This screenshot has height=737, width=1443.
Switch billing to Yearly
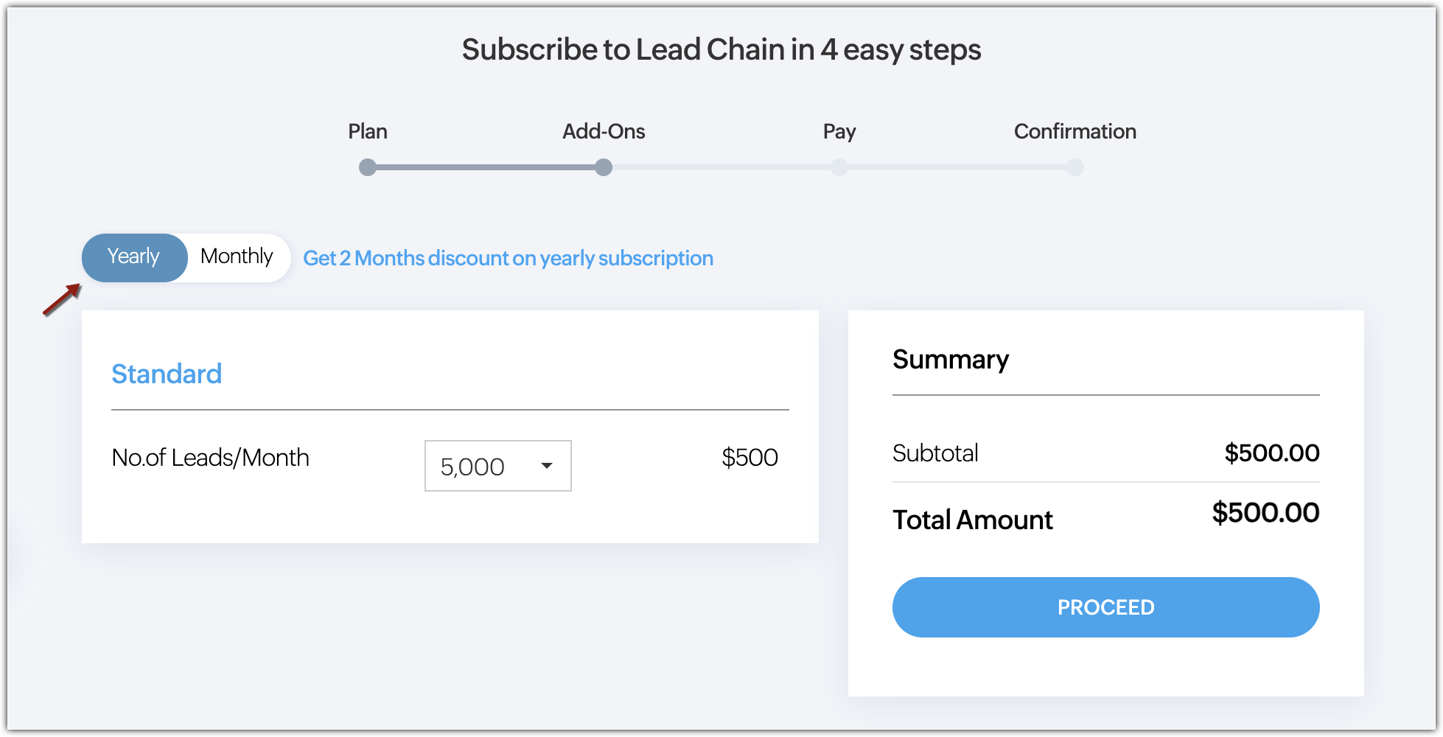tap(134, 257)
